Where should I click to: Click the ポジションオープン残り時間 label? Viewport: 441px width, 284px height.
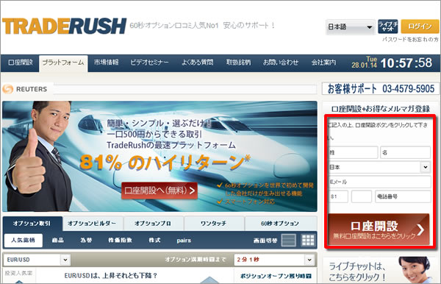[x=276, y=276]
